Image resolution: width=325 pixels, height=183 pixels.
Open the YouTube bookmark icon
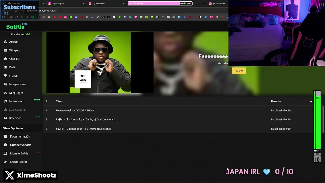click(60, 17)
